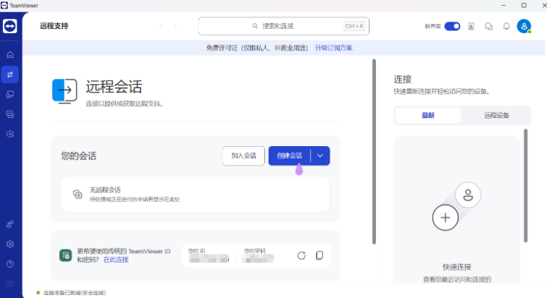Screen dimensions: 547x298
Task: Click the Ctrl + K shortcut badge
Action: pos(354,26)
